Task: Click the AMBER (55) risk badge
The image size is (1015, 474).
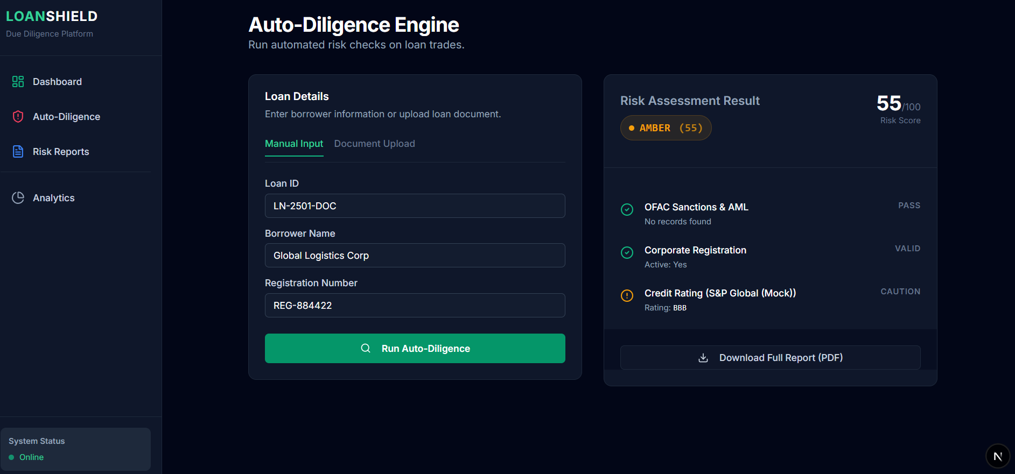Action: click(666, 128)
